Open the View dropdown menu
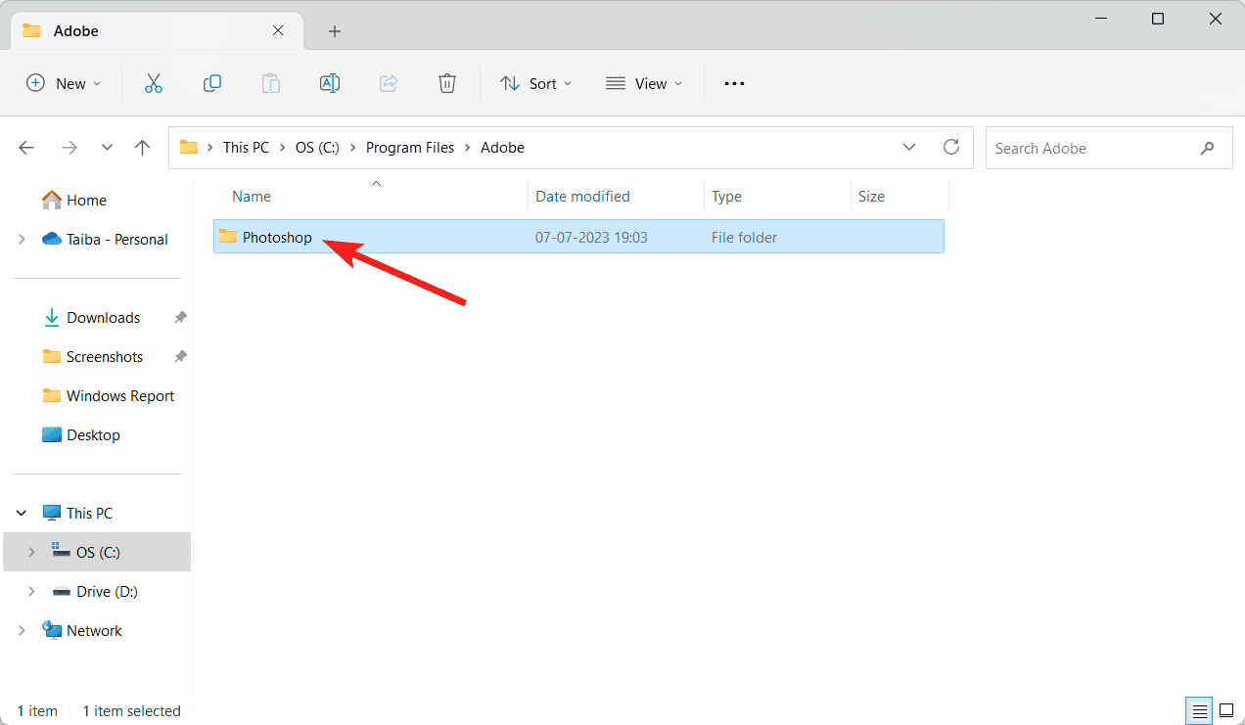The image size is (1245, 725). pos(643,83)
